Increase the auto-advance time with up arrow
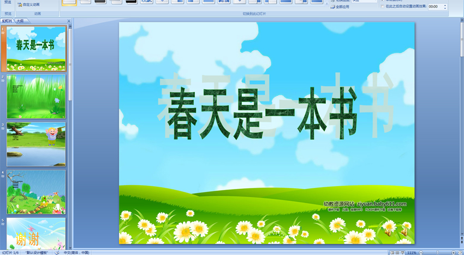Viewport: 464px width, 255px height. [445, 5]
